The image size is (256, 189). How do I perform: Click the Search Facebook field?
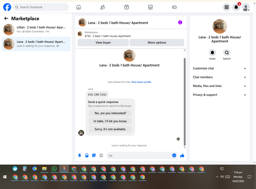click(41, 7)
